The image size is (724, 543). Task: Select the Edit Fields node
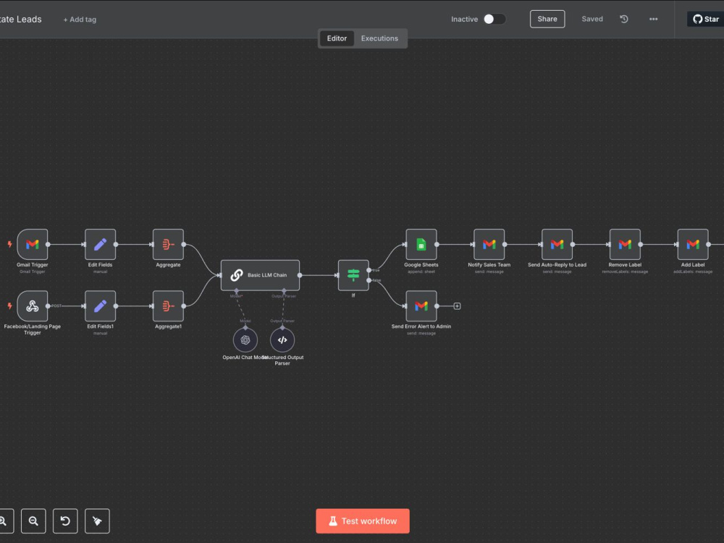(x=100, y=244)
